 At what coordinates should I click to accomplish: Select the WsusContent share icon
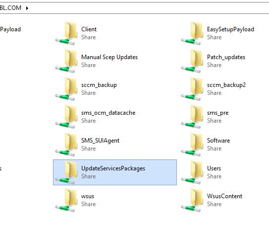(192, 200)
